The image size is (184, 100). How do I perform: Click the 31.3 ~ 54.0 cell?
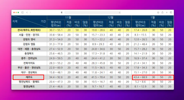56,40
